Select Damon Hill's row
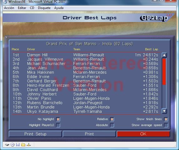 85,55
